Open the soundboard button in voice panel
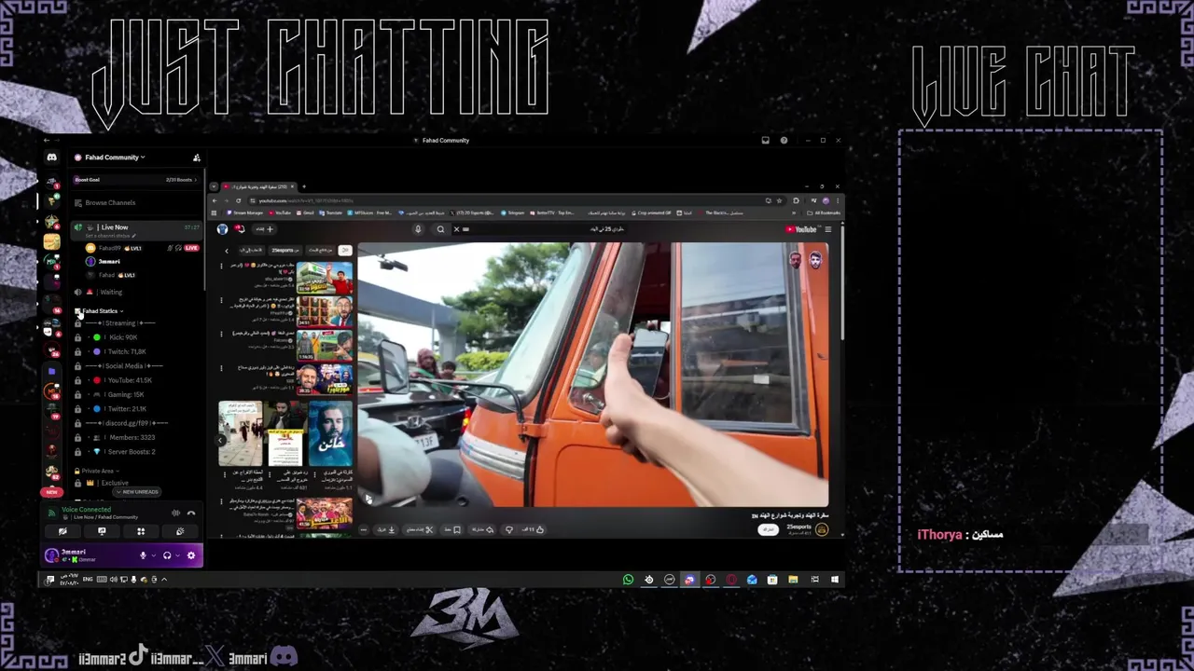1194x671 pixels. [180, 531]
